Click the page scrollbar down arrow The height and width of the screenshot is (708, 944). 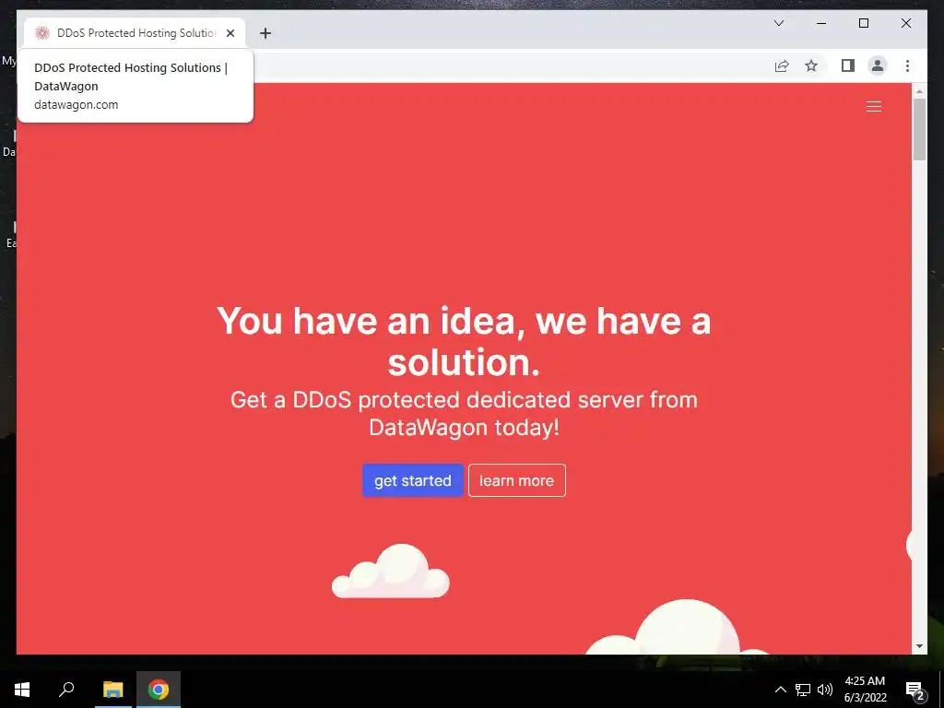[919, 646]
